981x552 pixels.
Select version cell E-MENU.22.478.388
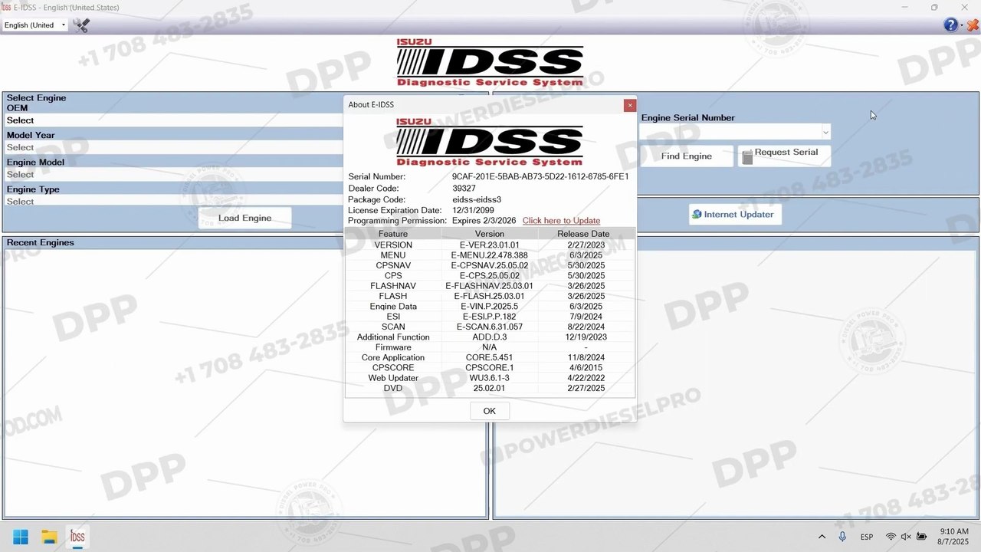(490, 255)
